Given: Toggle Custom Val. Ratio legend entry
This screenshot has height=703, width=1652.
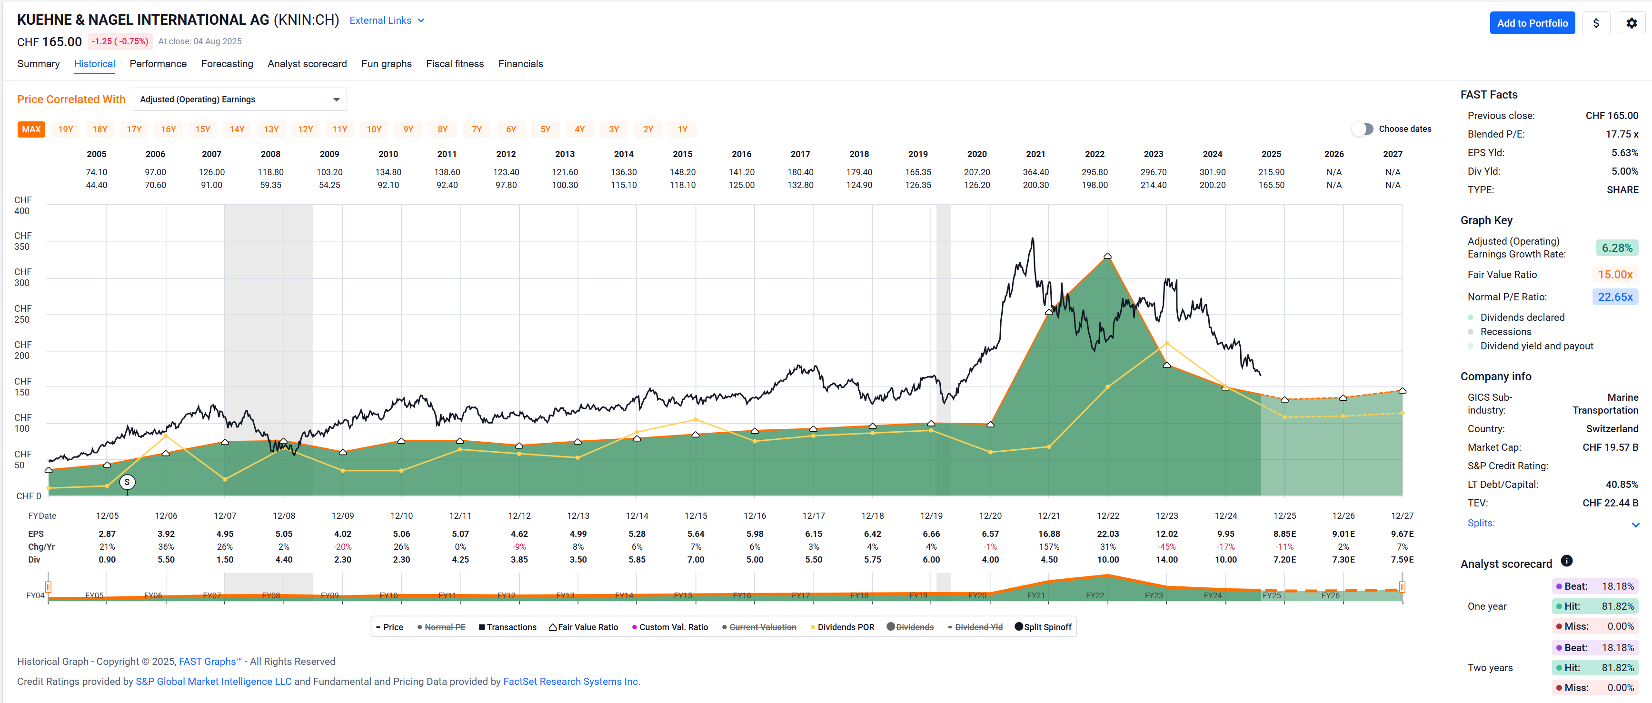Looking at the screenshot, I should click(669, 627).
